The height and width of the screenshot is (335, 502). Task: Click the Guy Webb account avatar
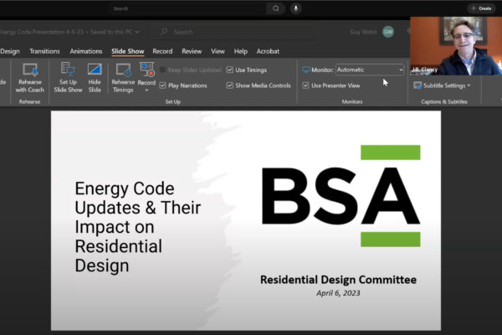[x=388, y=31]
